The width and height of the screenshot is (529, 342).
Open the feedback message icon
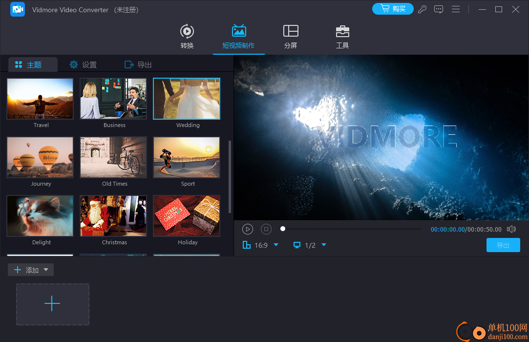point(439,9)
